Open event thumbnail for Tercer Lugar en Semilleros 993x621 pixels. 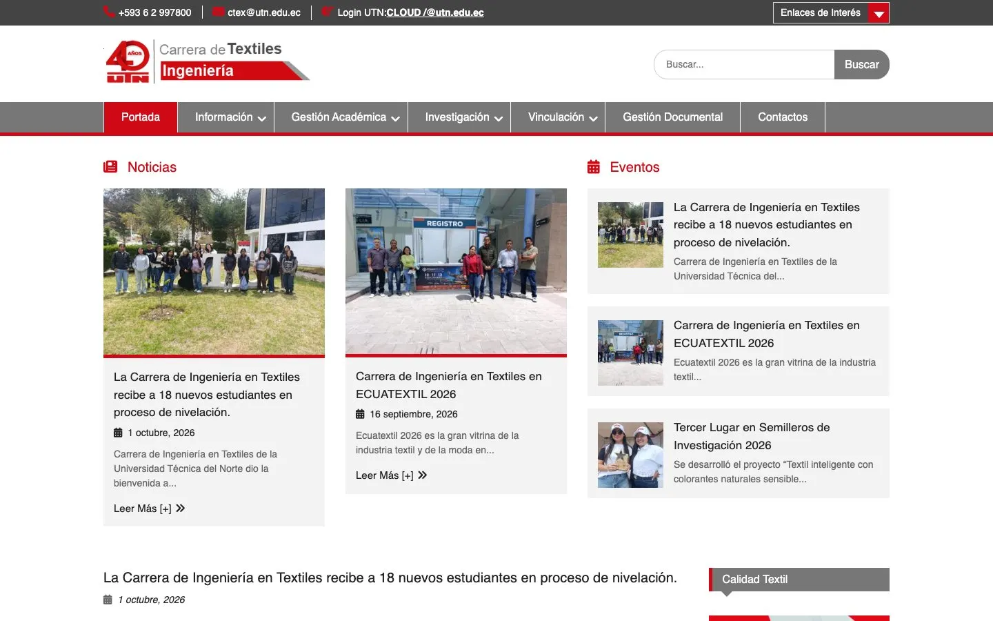pyautogui.click(x=630, y=455)
